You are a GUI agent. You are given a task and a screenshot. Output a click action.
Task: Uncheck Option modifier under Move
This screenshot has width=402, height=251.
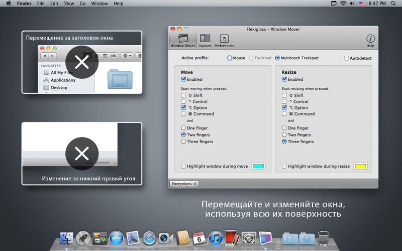(x=183, y=107)
